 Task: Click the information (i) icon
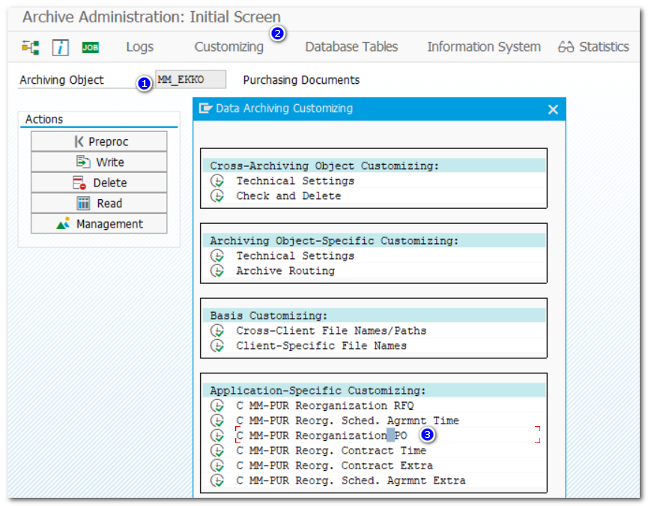click(x=61, y=46)
